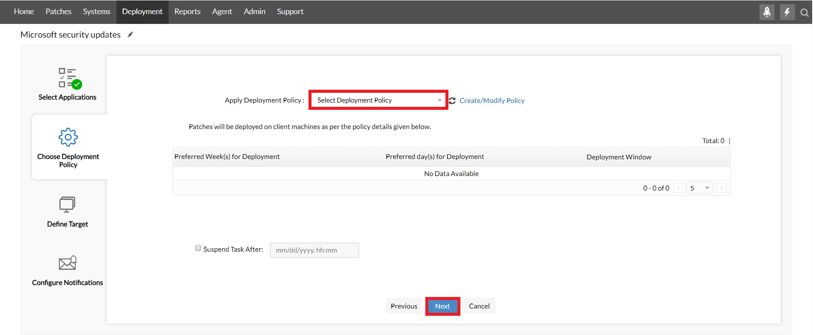Click the refresh policy list icon

452,100
